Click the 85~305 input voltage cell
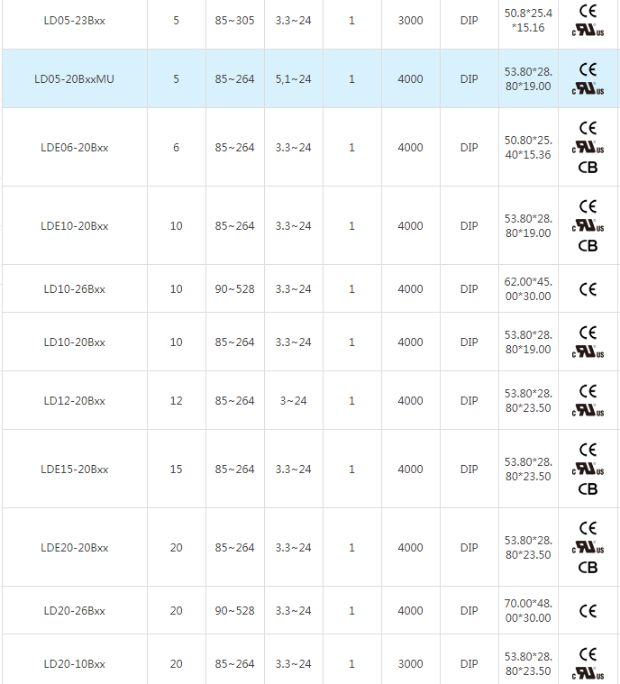Image resolution: width=620 pixels, height=684 pixels. (234, 20)
